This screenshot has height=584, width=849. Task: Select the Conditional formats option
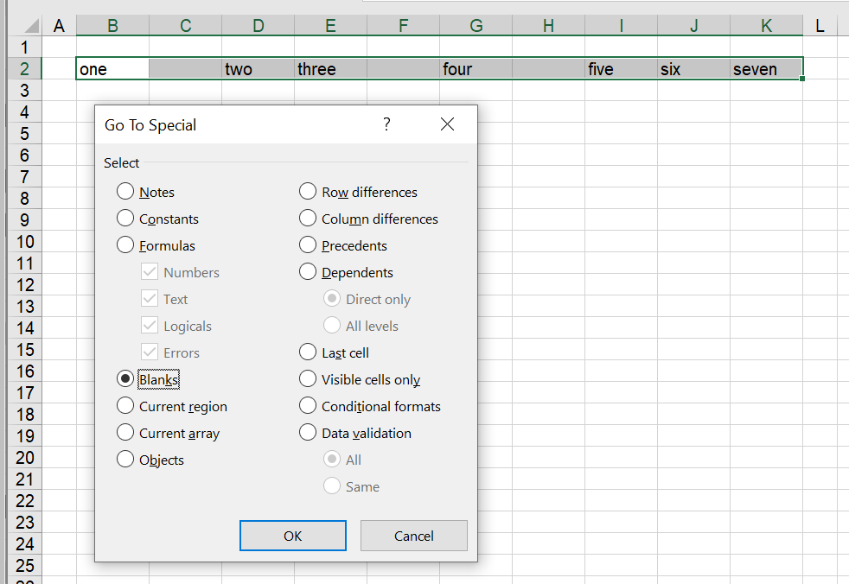click(308, 406)
